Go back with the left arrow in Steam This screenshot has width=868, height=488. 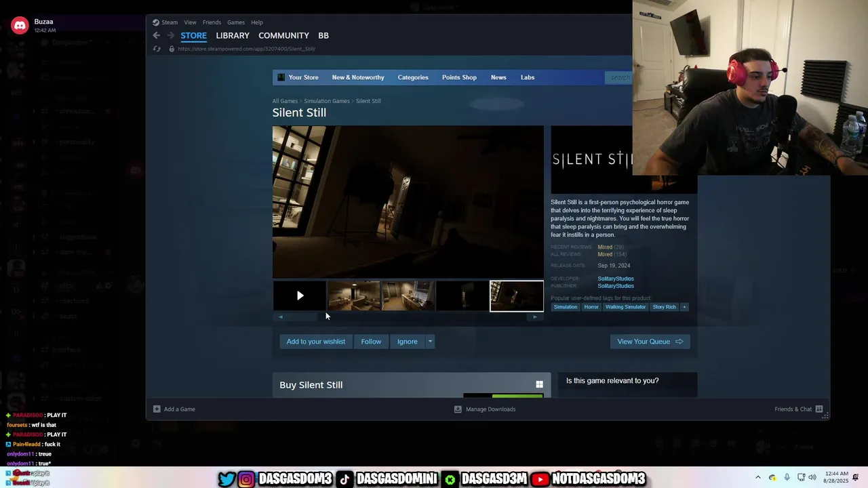point(157,35)
